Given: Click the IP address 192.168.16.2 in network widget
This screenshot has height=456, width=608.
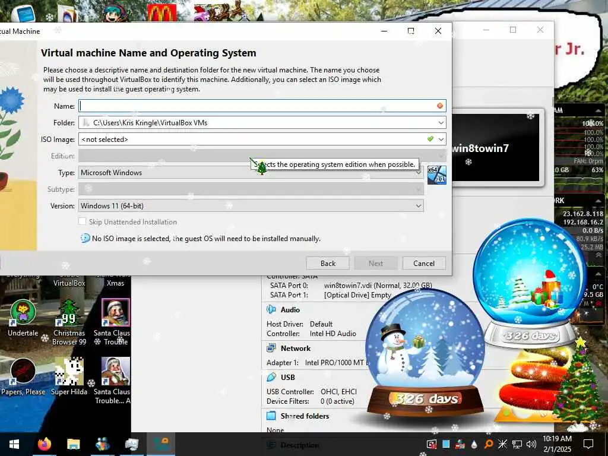Looking at the screenshot, I should pyautogui.click(x=583, y=222).
